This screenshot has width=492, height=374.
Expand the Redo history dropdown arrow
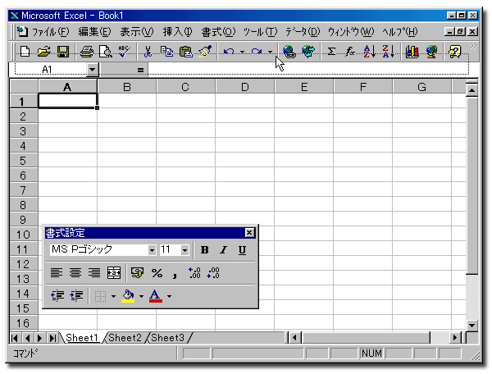(270, 52)
